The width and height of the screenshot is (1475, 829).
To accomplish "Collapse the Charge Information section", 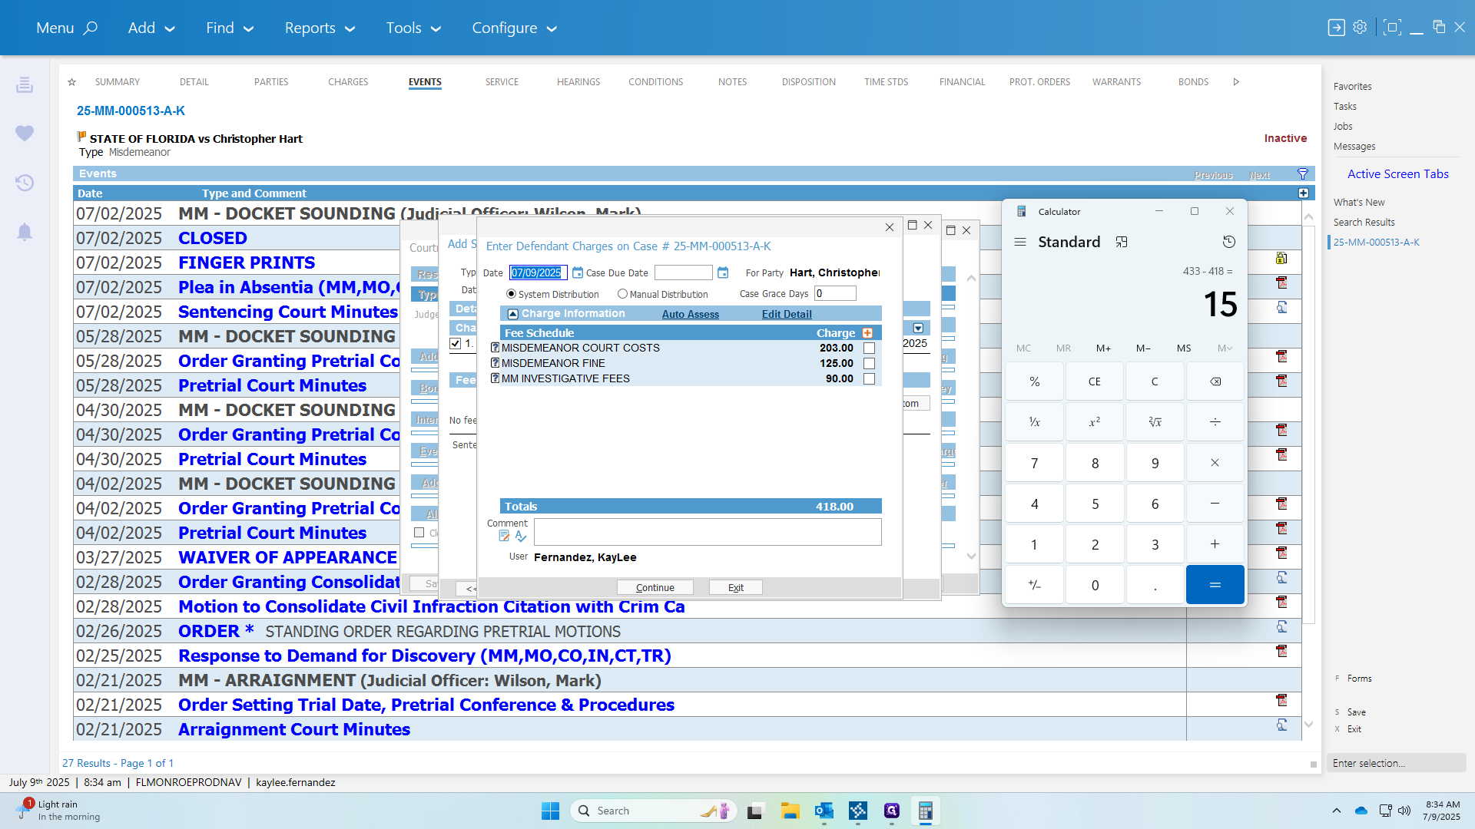I will [x=512, y=314].
